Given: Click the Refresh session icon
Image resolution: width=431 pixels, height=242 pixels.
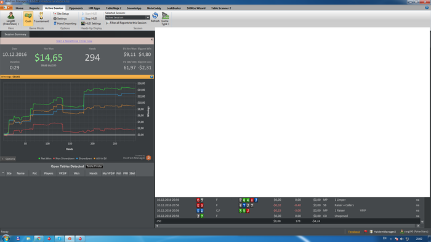Looking at the screenshot, I should click(155, 18).
